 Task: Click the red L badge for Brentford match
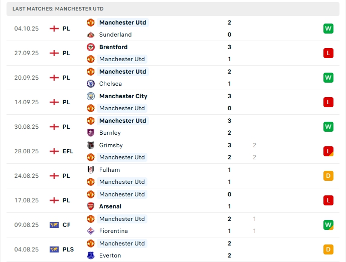[328, 53]
